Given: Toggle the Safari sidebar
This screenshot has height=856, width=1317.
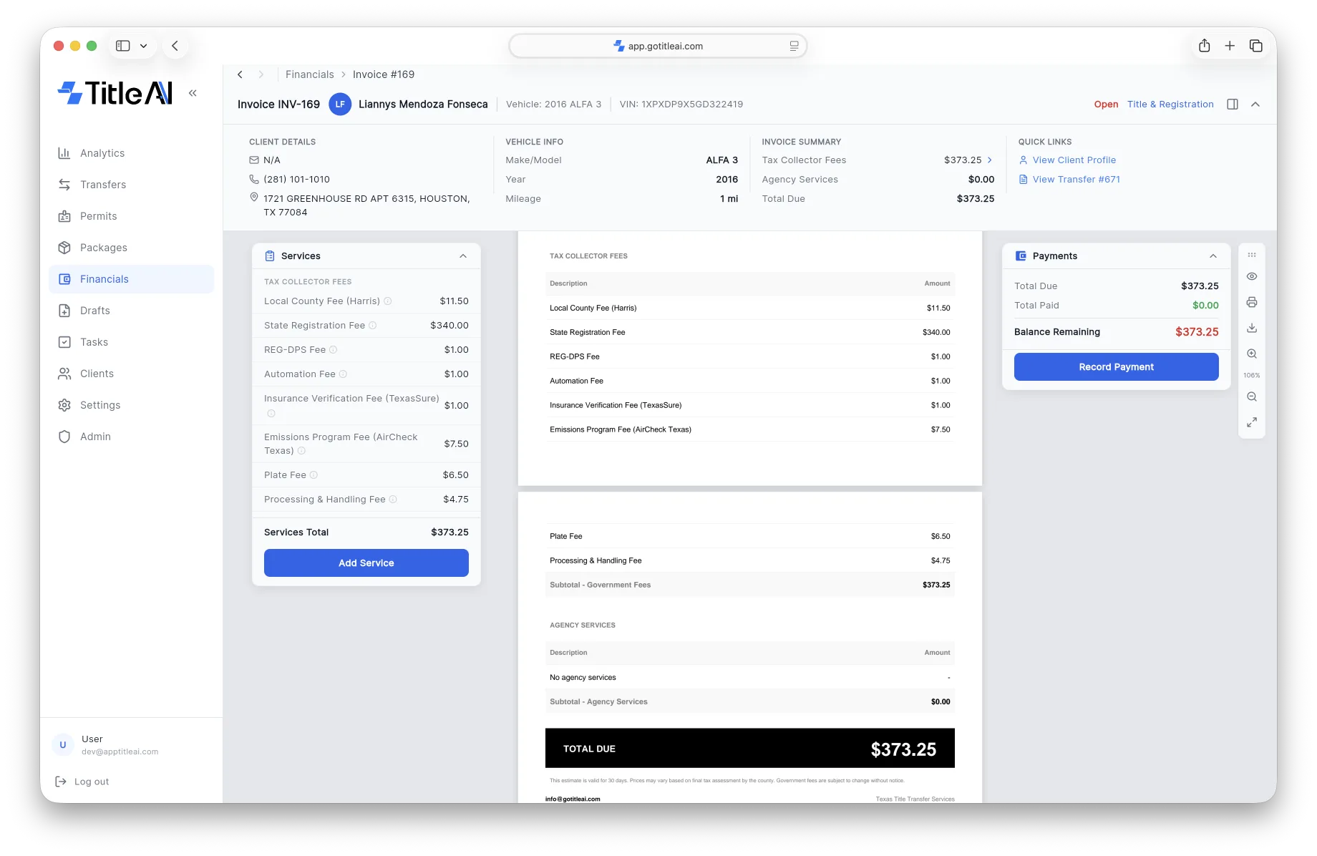Looking at the screenshot, I should tap(123, 46).
